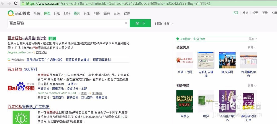
Task: Open suggestion 百度回享计划
Action: click(102, 60)
